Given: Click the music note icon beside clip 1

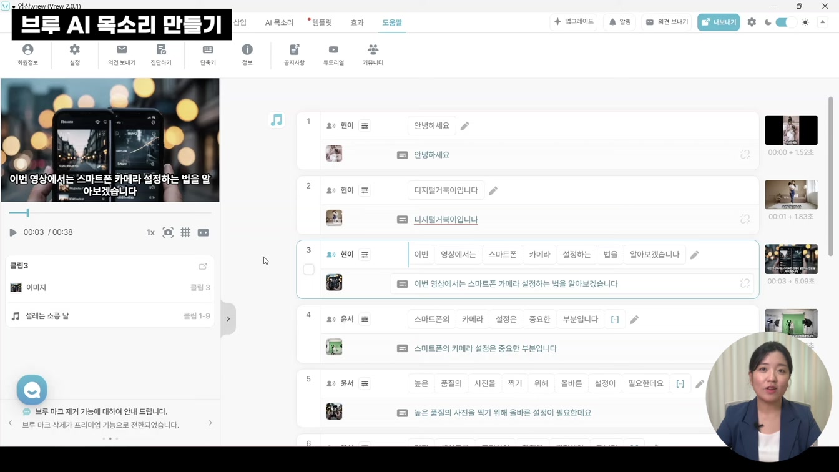Looking at the screenshot, I should pos(277,119).
